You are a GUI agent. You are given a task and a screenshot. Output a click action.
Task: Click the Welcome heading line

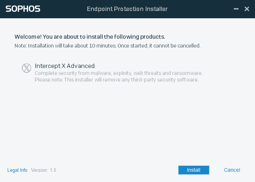pos(90,37)
